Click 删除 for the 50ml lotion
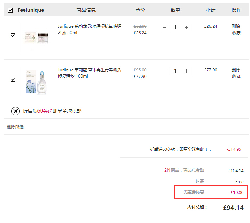 [236, 26]
